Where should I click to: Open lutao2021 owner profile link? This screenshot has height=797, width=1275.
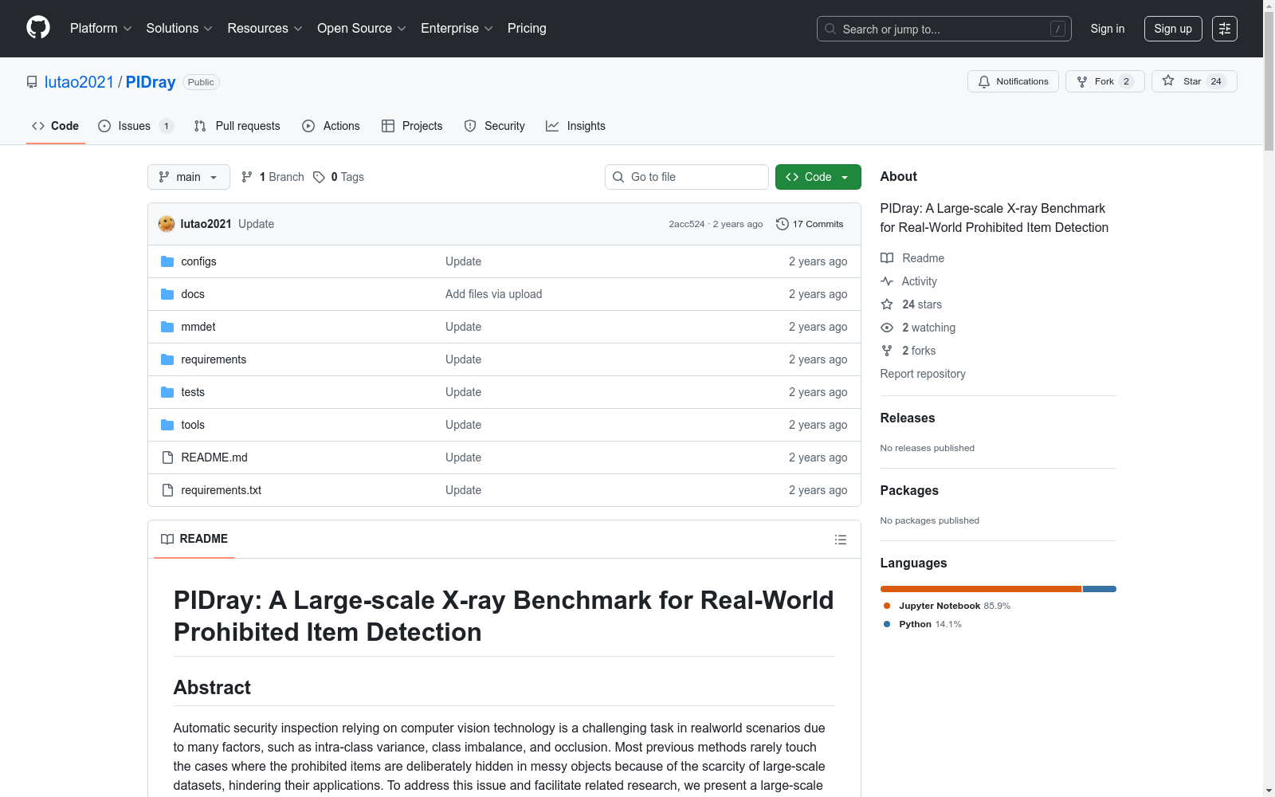[x=80, y=82]
